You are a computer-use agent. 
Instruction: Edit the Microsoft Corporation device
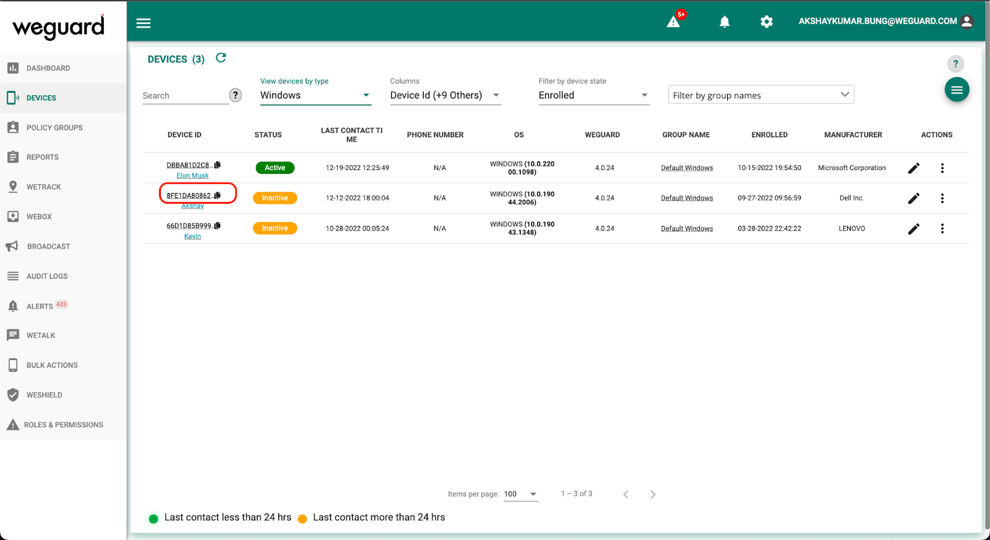(x=914, y=168)
